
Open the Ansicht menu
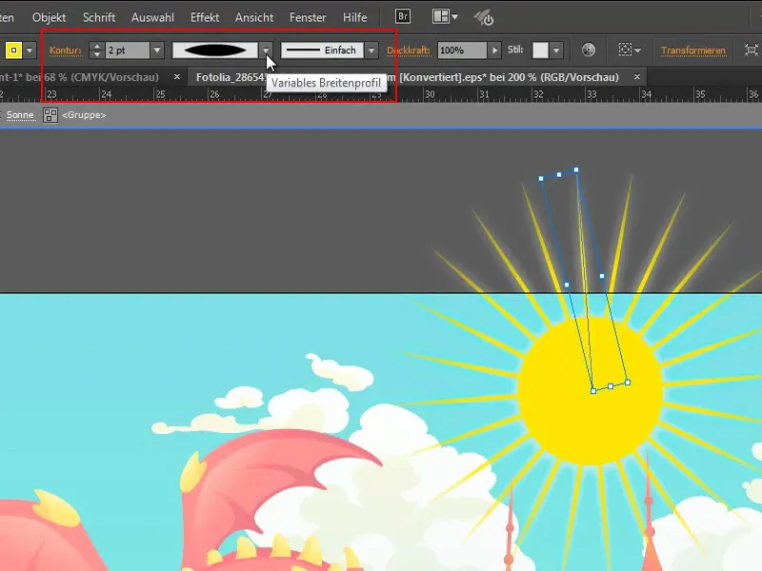click(x=254, y=17)
